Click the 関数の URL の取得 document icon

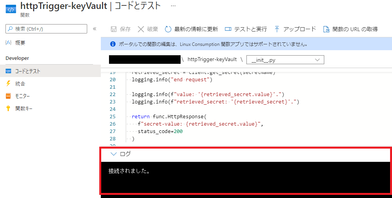(x=326, y=29)
